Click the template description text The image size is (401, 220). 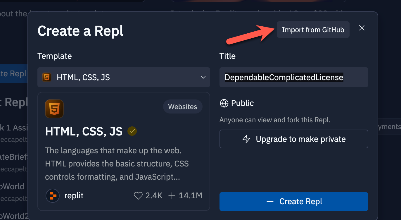coord(117,164)
